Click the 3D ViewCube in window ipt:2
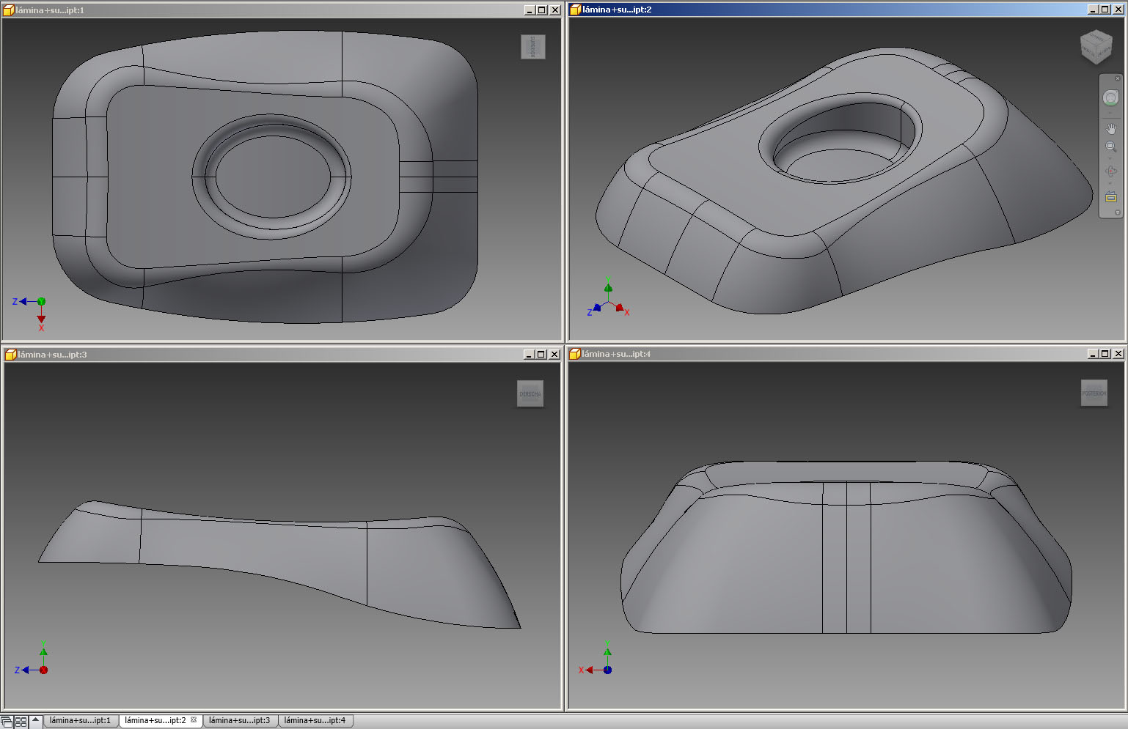The height and width of the screenshot is (729, 1128). click(1096, 46)
